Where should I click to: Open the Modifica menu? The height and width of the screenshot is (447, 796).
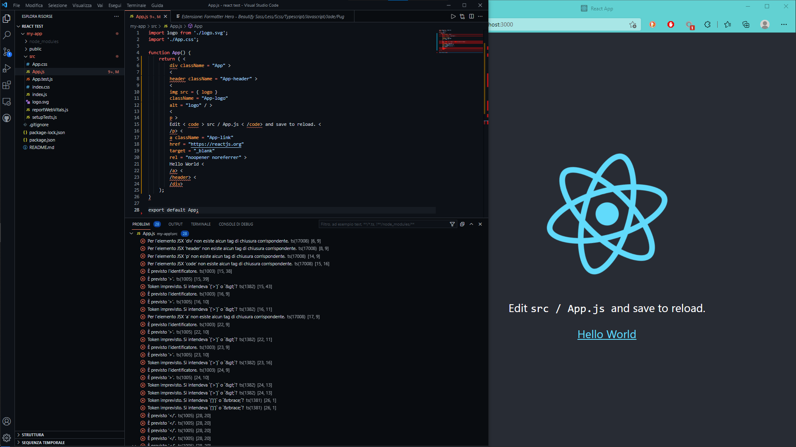pyautogui.click(x=34, y=5)
